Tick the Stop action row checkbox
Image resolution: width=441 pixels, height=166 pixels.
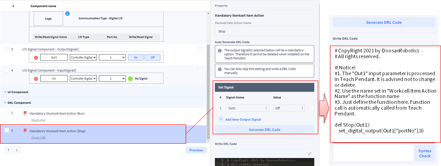click(x=7, y=131)
